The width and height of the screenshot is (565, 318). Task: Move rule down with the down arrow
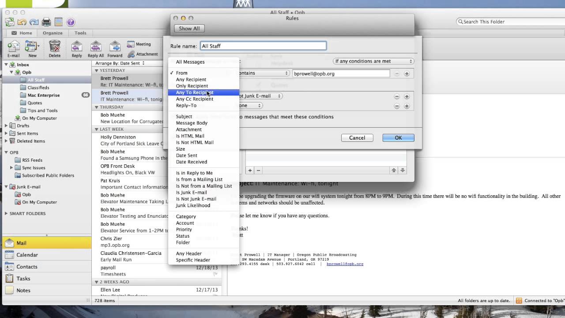tap(403, 170)
